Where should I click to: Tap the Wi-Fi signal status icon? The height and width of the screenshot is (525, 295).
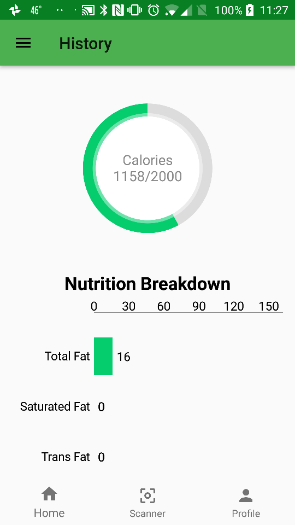pyautogui.click(x=171, y=11)
